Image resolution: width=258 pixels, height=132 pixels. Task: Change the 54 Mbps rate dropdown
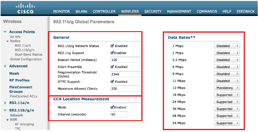tap(227, 123)
